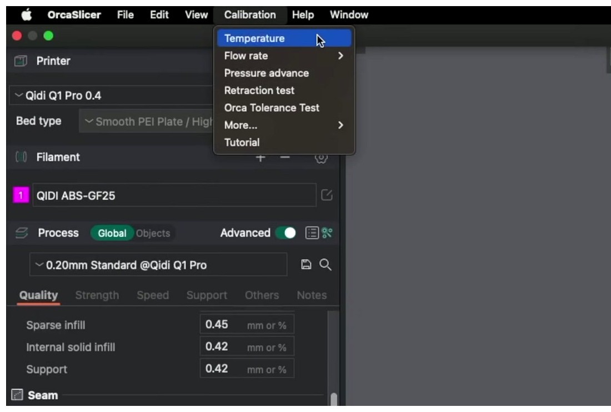Switch to the Notes tab
Image resolution: width=611 pixels, height=412 pixels.
tap(312, 295)
